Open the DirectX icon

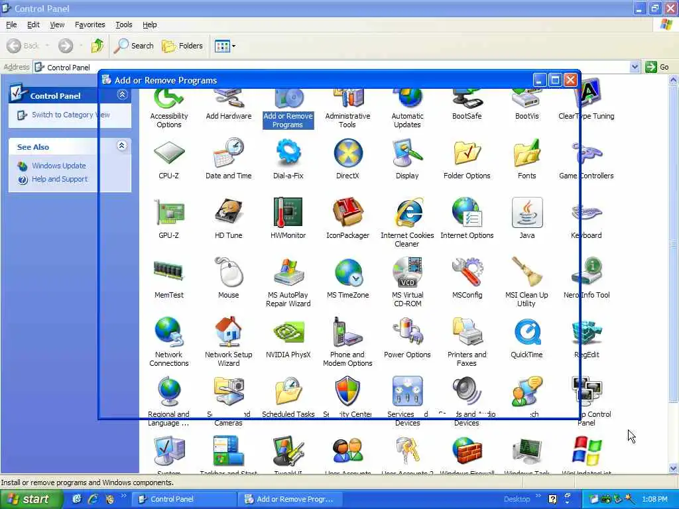click(x=347, y=153)
